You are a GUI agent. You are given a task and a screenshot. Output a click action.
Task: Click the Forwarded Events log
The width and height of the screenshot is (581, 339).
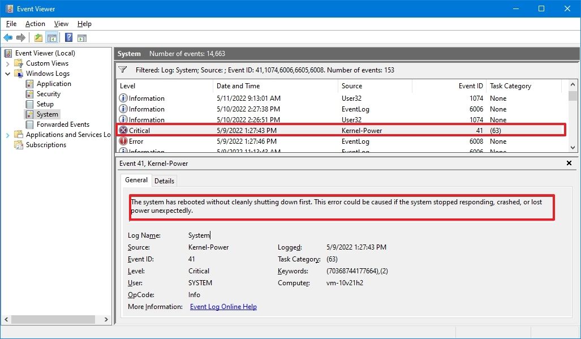62,124
